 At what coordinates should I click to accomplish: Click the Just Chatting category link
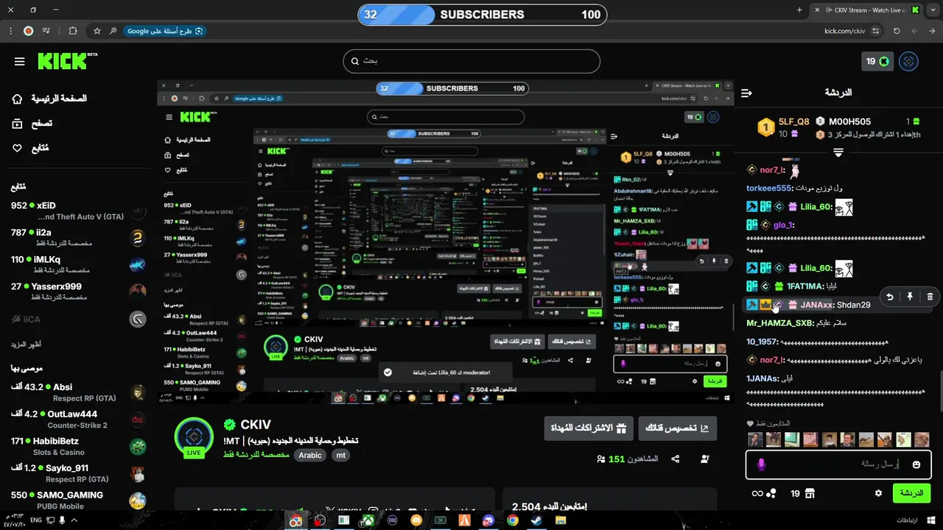(x=256, y=455)
